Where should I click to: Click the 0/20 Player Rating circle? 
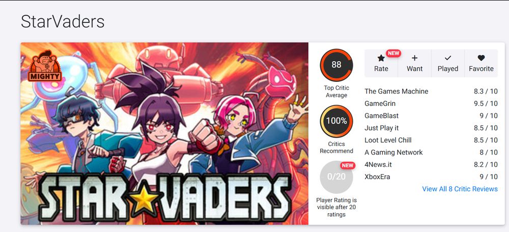336,177
